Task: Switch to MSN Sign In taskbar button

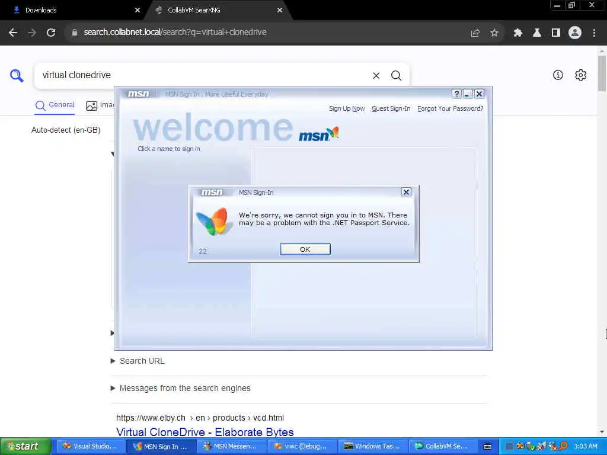Action: pos(161,447)
